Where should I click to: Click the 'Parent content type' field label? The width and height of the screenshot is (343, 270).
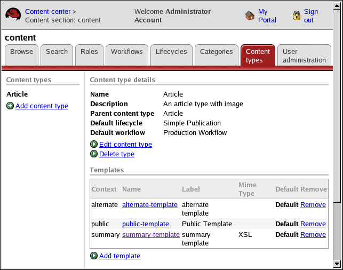pyautogui.click(x=122, y=113)
